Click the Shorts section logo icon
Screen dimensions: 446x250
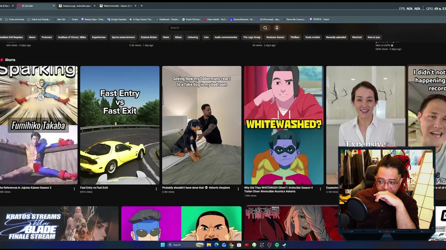coord(2,60)
